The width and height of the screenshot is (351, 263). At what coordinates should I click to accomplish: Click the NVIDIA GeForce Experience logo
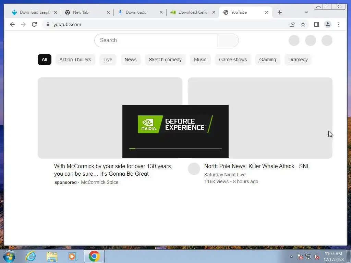coord(175,124)
